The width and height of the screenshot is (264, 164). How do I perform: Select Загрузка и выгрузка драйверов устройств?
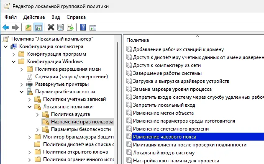181,81
